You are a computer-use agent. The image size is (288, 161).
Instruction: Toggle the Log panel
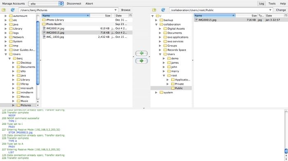click(x=262, y=3)
